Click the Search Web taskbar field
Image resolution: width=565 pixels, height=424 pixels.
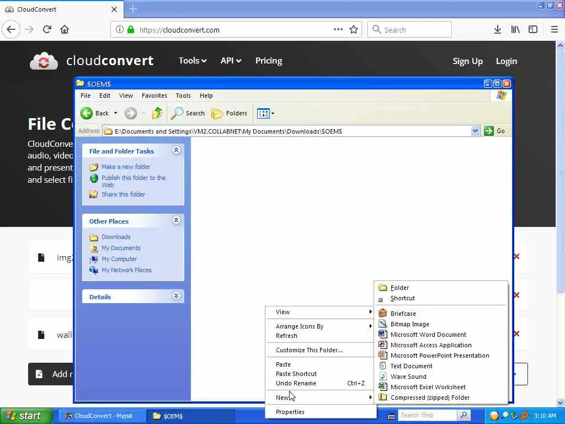pos(428,415)
